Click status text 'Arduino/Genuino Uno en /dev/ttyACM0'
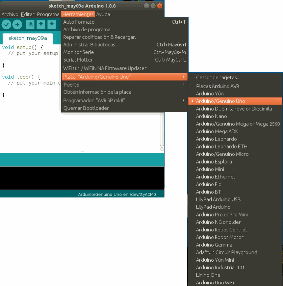283x286 pixels. (117, 195)
